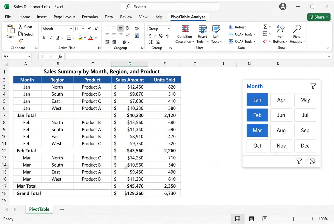Image resolution: width=334 pixels, height=224 pixels.
Task: Click the pink diamond eraser icon
Action: [x=265, y=41]
